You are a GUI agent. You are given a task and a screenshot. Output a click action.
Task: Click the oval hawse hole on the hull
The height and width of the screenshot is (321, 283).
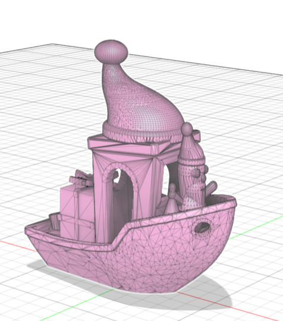click(202, 228)
